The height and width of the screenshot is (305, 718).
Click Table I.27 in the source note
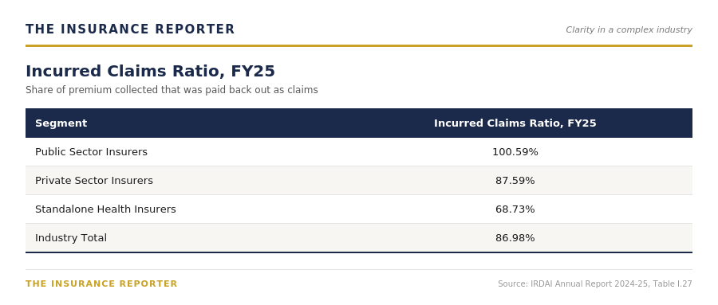tap(673, 284)
